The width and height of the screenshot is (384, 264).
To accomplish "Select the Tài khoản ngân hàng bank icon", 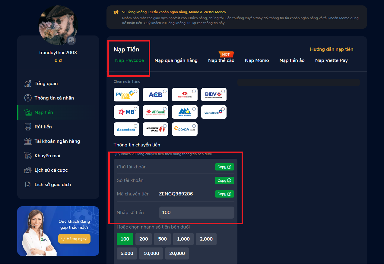I will [x=28, y=141].
